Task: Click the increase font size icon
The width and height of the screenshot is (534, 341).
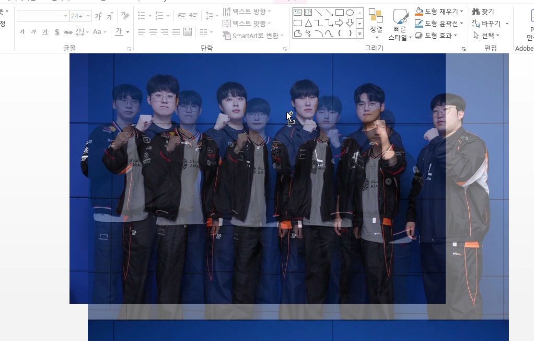Action: 98,16
